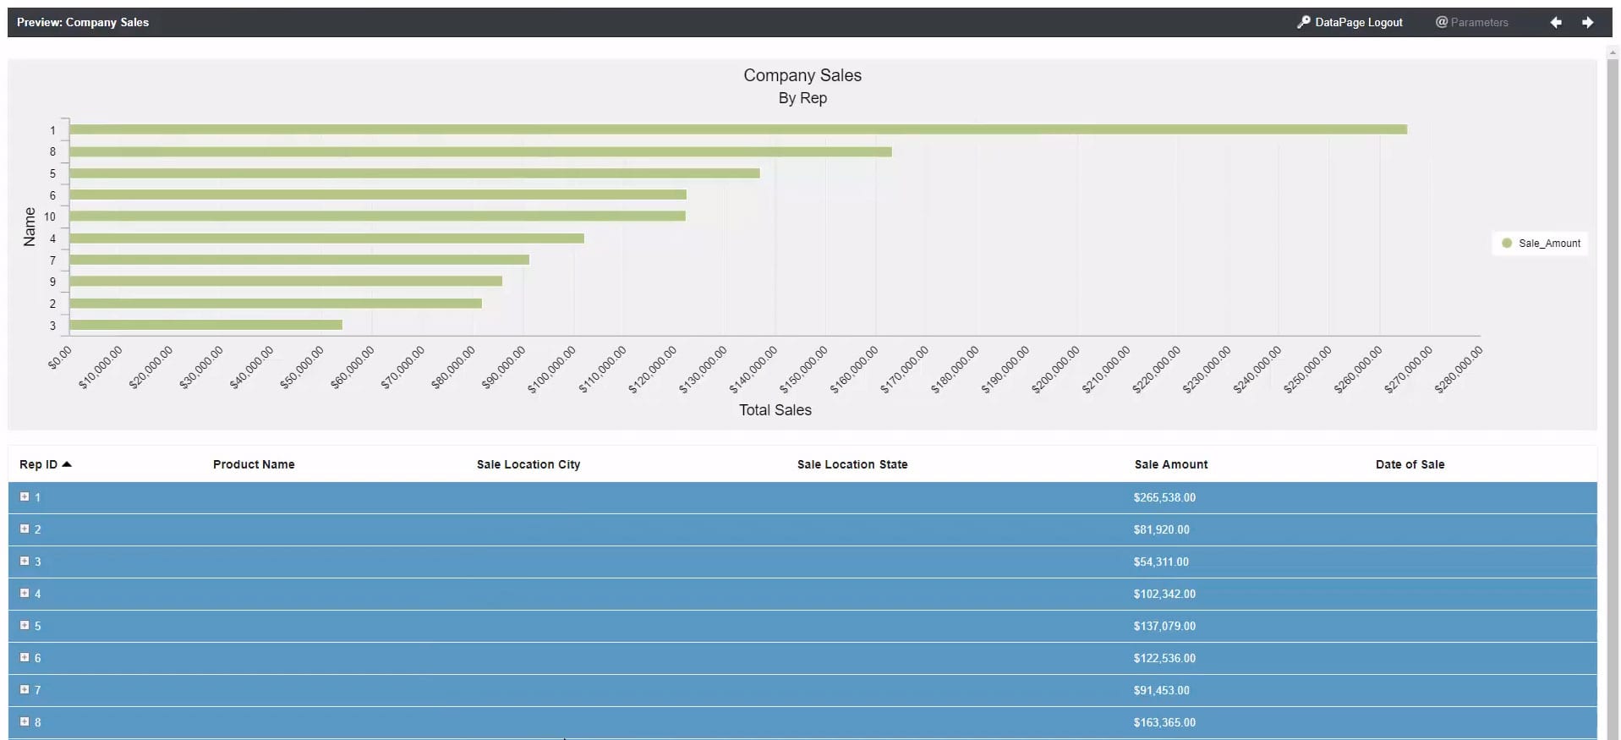Expand the Rep ID 8 group row
1621x740 pixels.
click(x=25, y=722)
